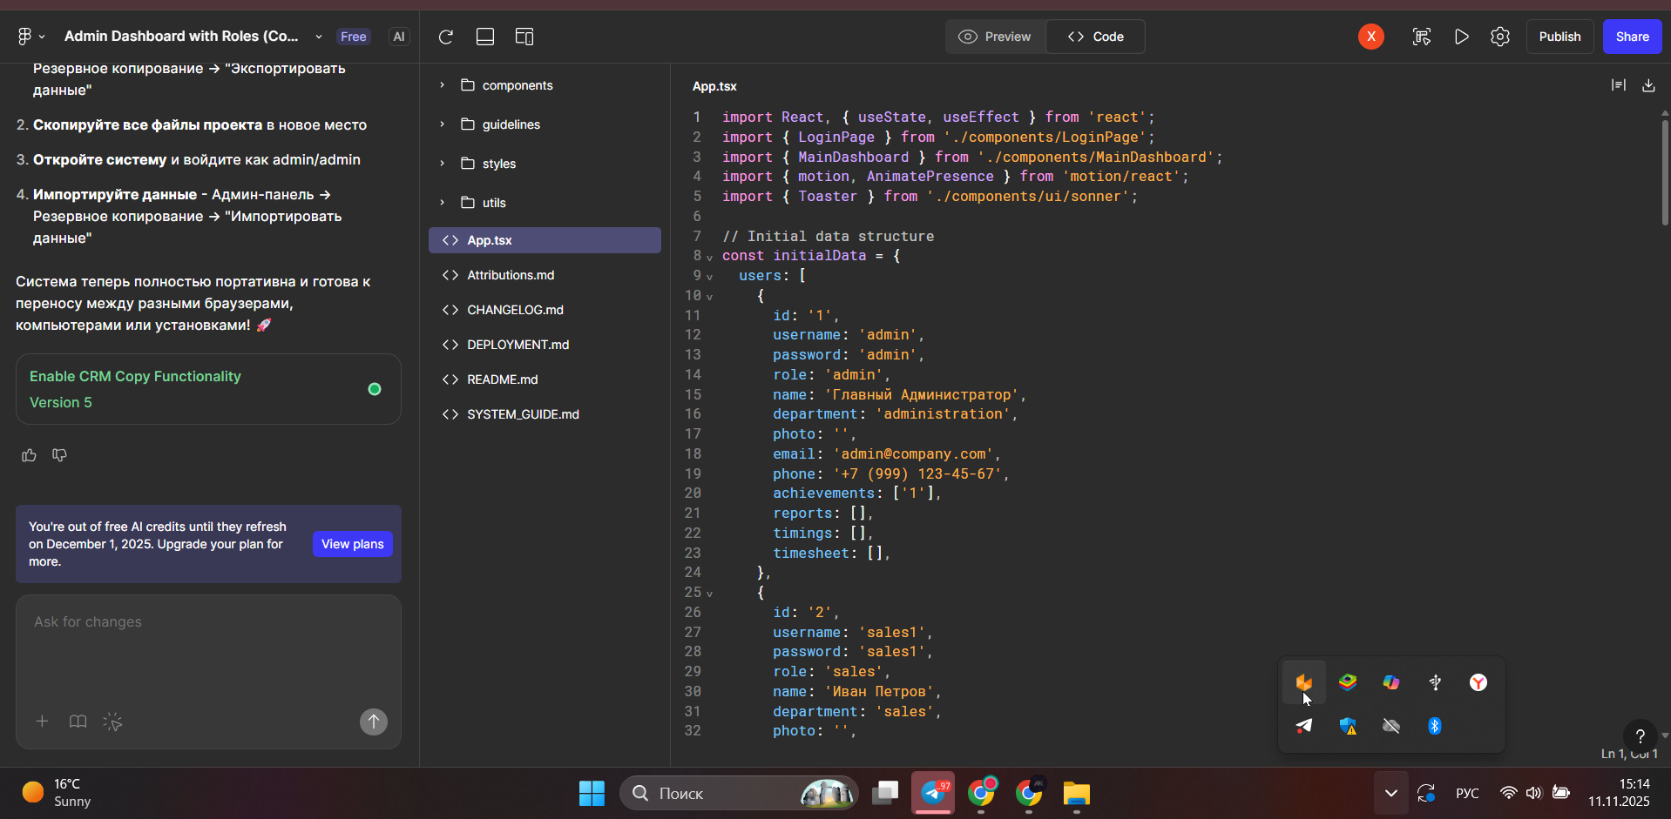
Task: Select CHANGELOG.md in file list
Action: (515, 310)
